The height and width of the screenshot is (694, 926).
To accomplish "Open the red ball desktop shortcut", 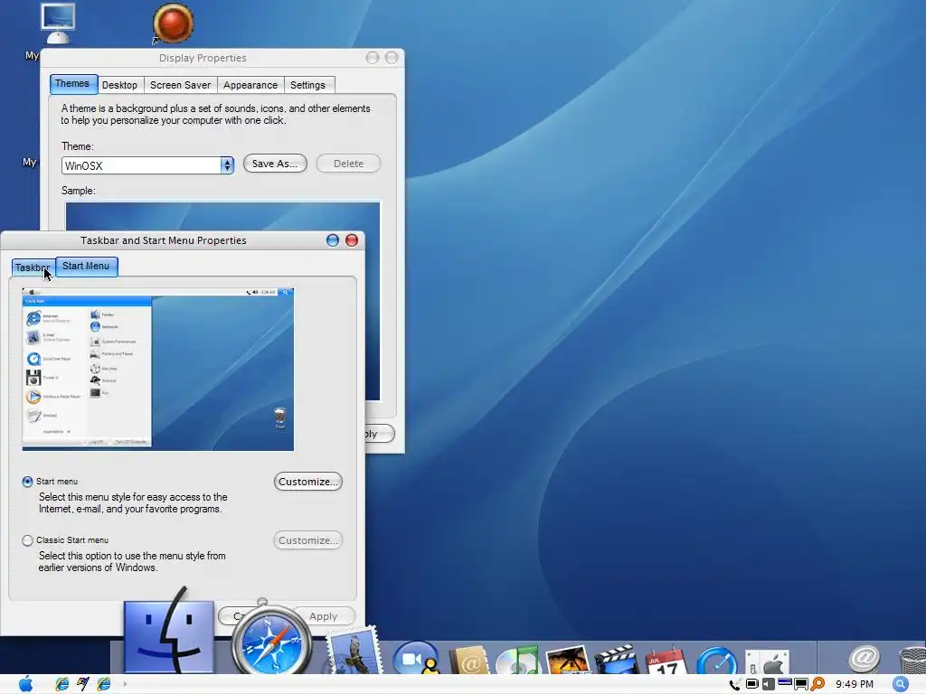I will click(x=173, y=23).
